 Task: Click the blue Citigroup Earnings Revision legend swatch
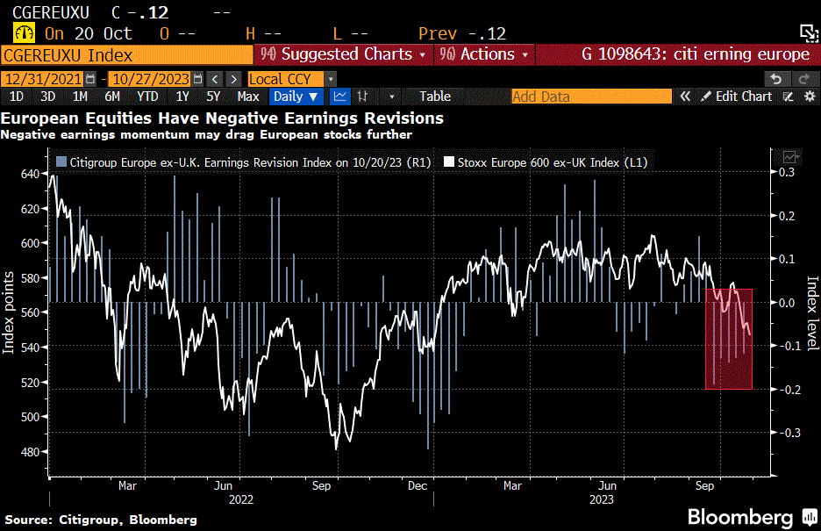61,162
